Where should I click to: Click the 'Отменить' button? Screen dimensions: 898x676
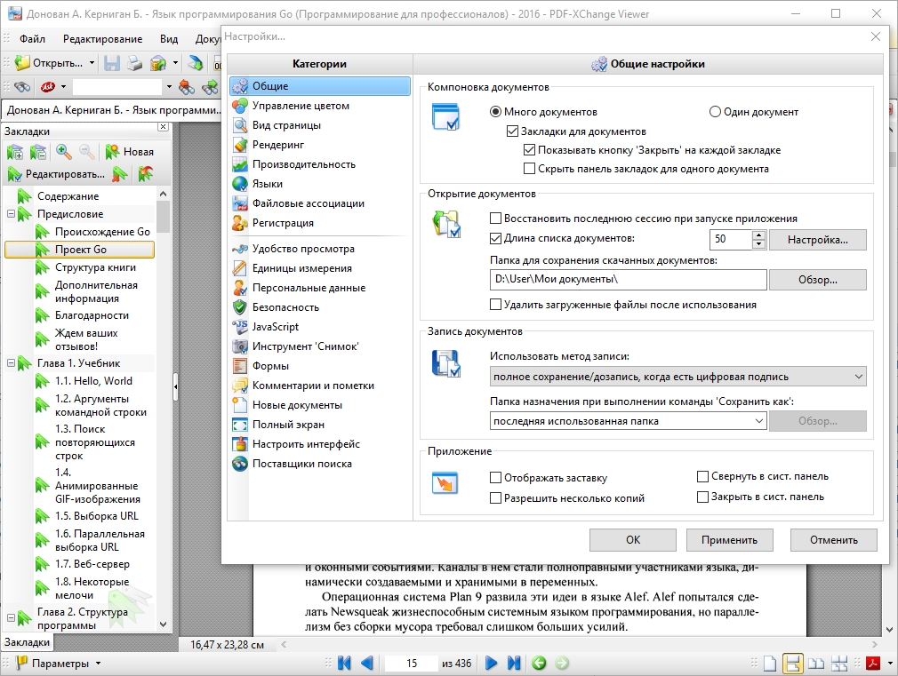tap(833, 540)
